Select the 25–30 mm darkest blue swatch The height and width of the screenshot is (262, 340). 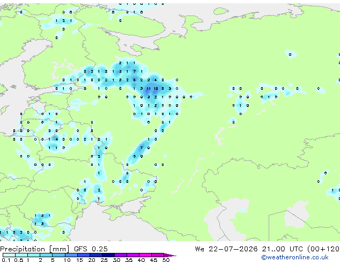coord(108,255)
